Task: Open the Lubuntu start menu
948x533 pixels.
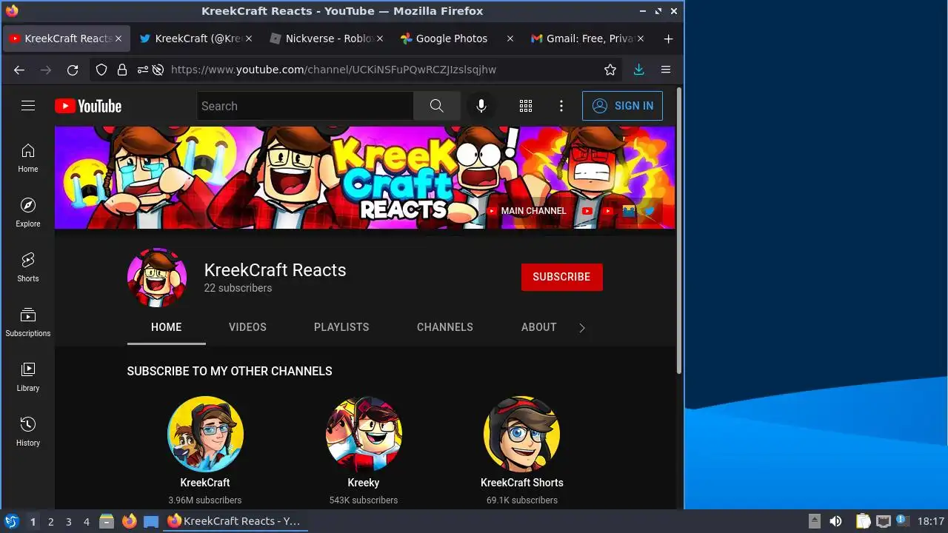Action: point(12,521)
